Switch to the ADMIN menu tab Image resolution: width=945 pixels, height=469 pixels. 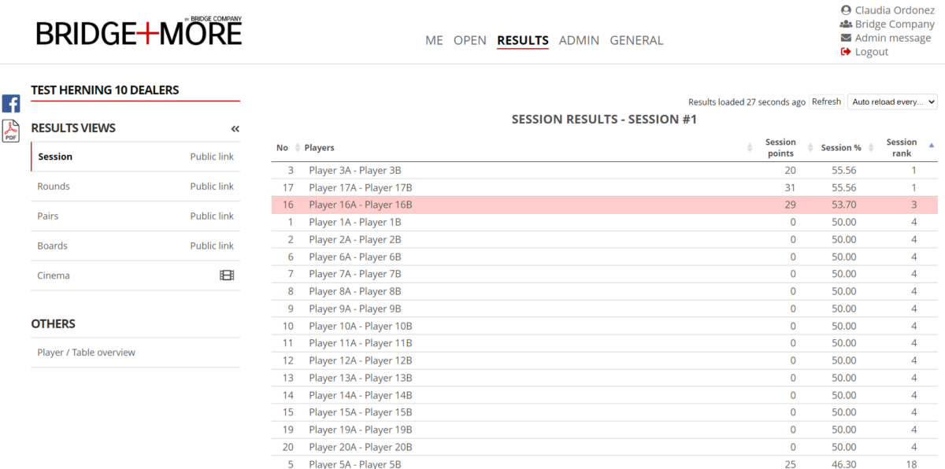(x=579, y=40)
